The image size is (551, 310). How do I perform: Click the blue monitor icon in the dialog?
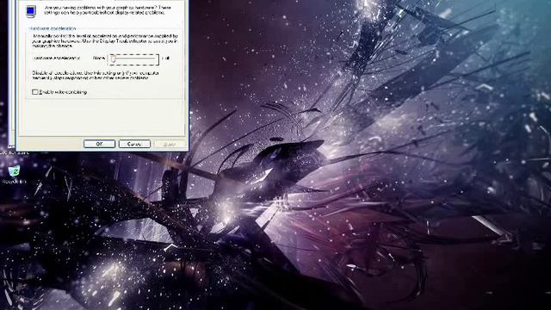tap(31, 11)
